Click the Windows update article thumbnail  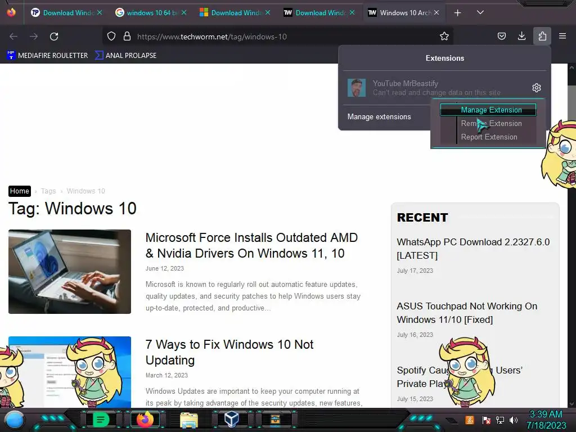tap(70, 372)
